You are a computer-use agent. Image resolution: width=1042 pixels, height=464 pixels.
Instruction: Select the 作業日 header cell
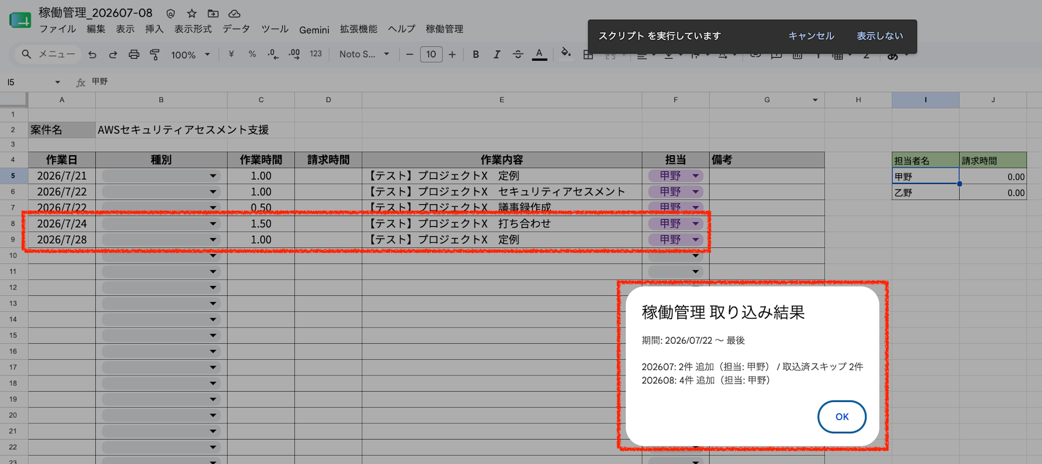tap(62, 160)
